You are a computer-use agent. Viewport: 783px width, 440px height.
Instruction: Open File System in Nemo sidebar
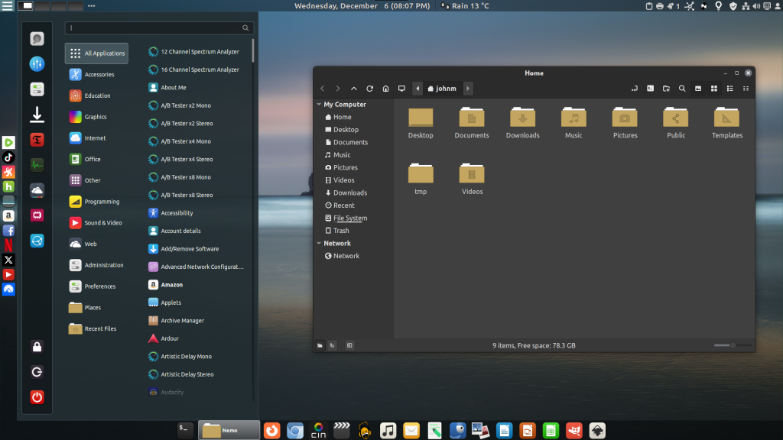coord(349,218)
